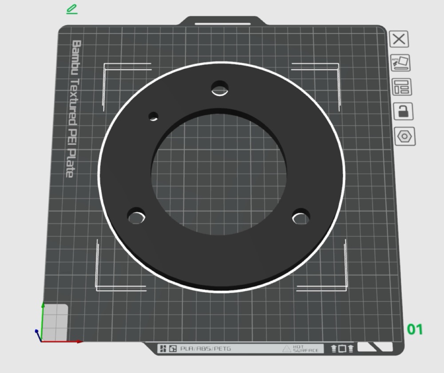
Task: Click the green plate number 01
Action: (415, 329)
